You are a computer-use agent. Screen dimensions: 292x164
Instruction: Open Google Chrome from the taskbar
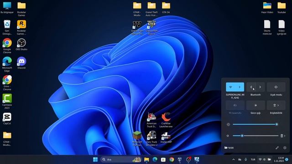(172, 159)
